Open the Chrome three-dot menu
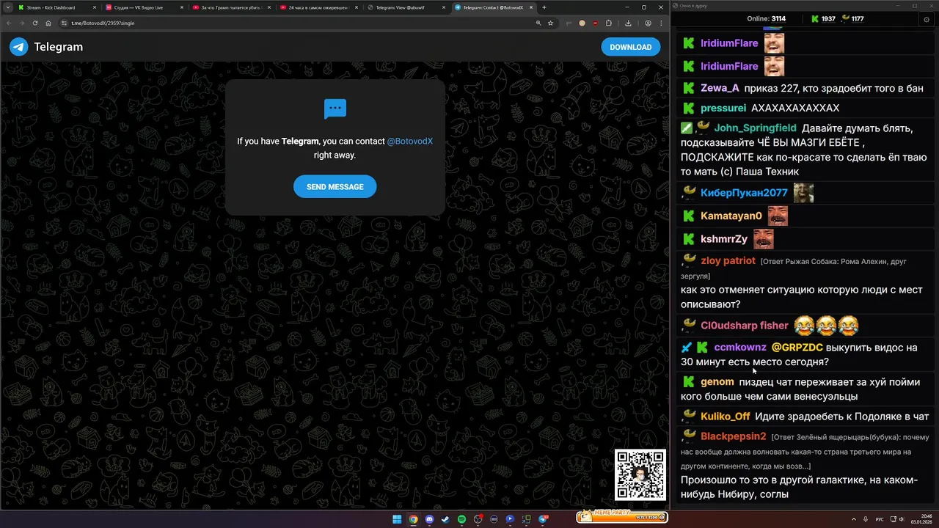This screenshot has height=528, width=939. tap(660, 23)
